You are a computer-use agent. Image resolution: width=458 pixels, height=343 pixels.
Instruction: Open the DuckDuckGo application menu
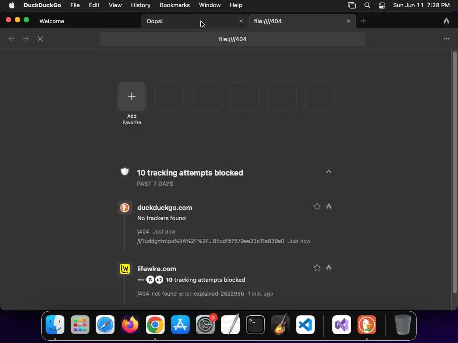[x=42, y=5]
